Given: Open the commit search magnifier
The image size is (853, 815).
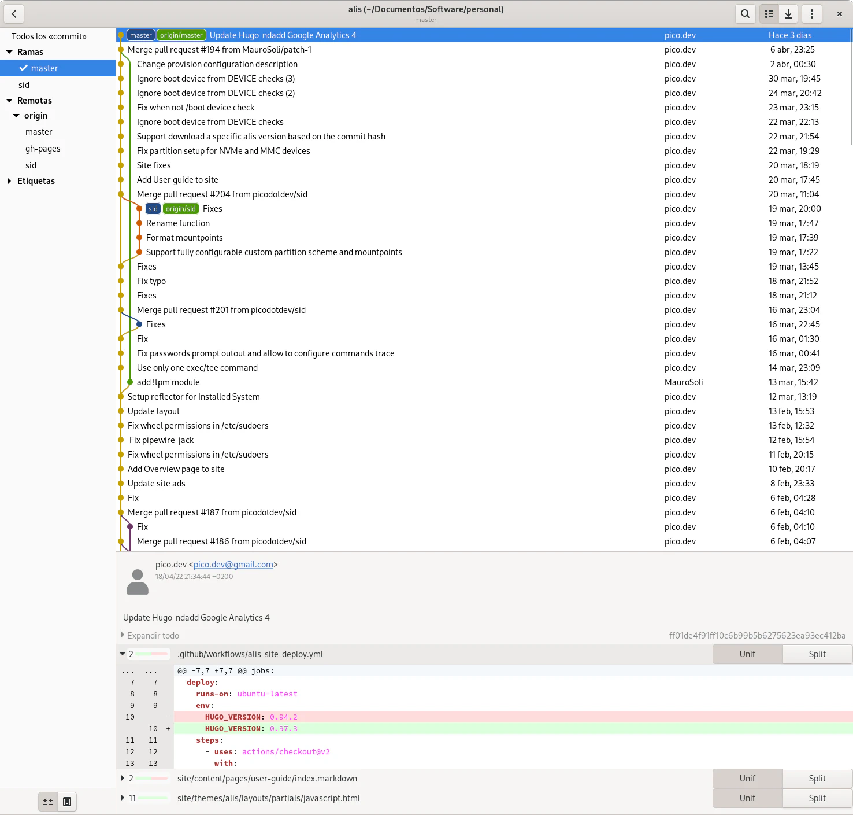Looking at the screenshot, I should tap(745, 14).
